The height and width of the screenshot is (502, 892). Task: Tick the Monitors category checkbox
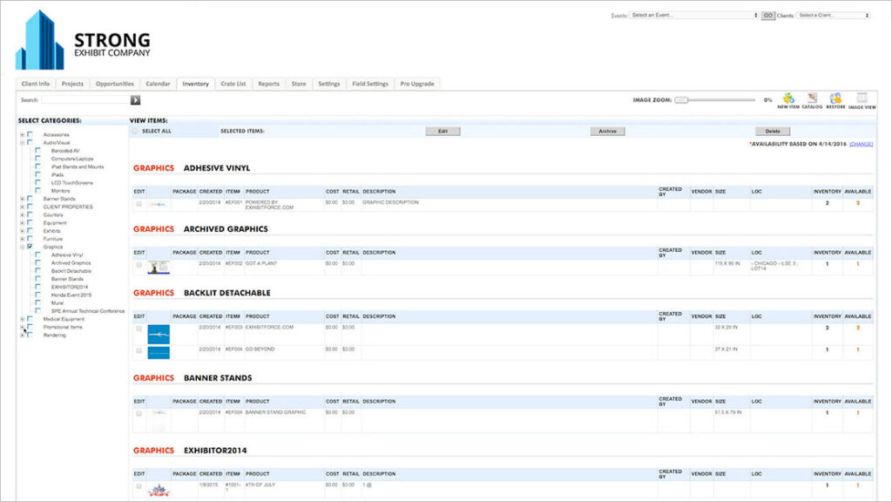37,191
